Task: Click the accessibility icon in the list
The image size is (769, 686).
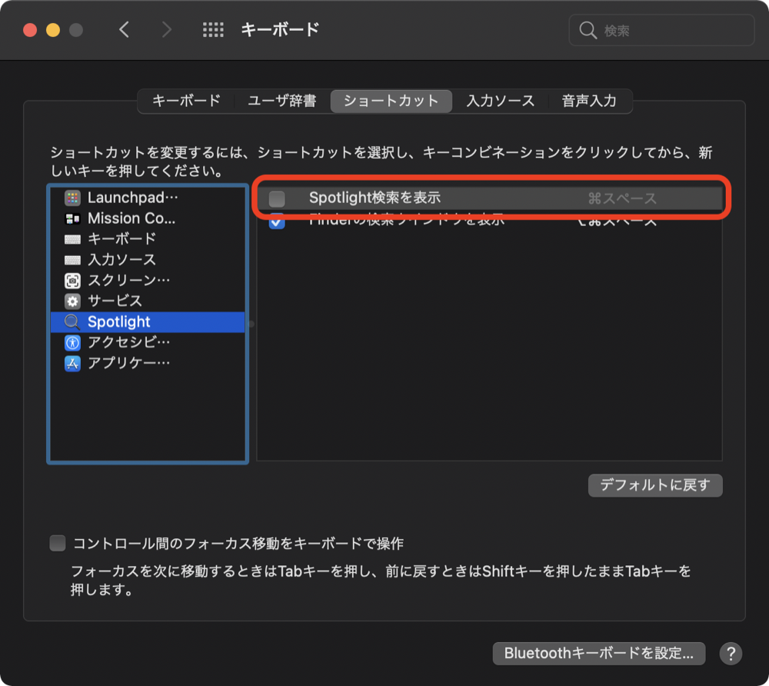Action: [72, 343]
